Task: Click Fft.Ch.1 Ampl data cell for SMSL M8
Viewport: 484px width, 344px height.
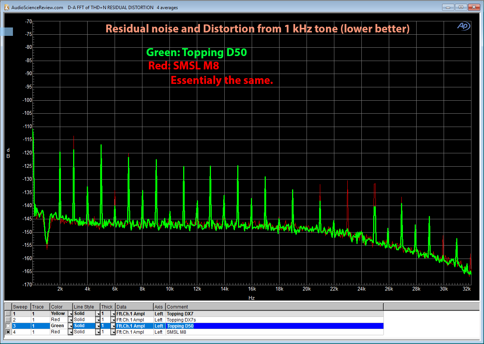Action: (x=134, y=332)
